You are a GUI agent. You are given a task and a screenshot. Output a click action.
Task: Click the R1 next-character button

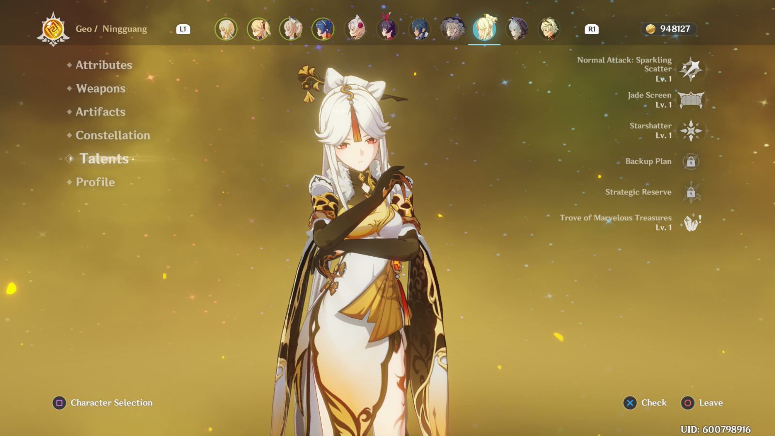[591, 29]
